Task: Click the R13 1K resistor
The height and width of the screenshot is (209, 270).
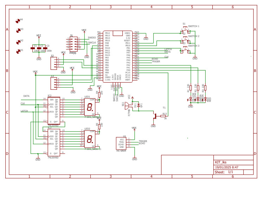Action: click(163, 116)
